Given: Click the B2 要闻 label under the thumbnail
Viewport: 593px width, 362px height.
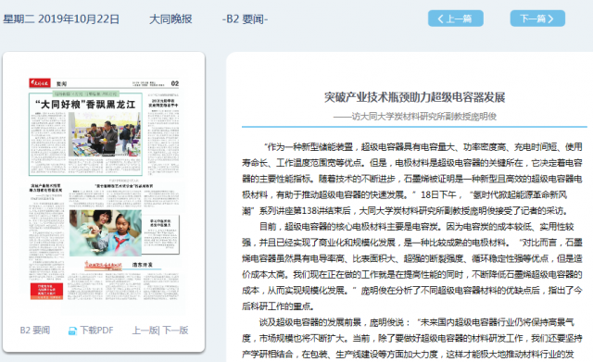Looking at the screenshot, I should 35,331.
